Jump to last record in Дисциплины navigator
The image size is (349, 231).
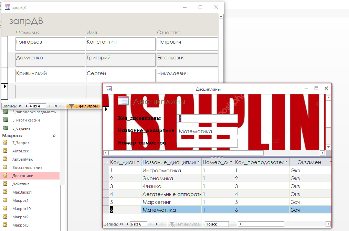(157, 224)
